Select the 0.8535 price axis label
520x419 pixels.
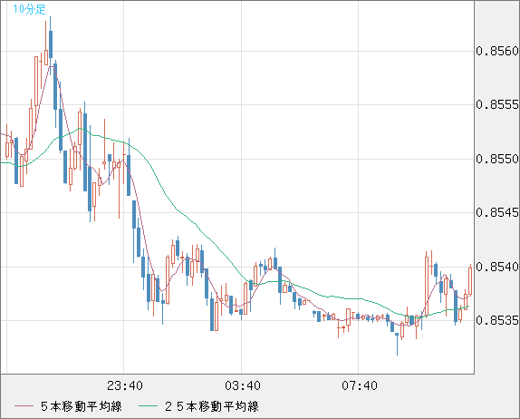tap(497, 320)
